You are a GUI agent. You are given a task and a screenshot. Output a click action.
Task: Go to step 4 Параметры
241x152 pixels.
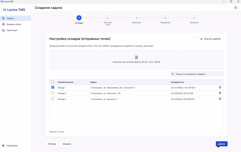point(165,18)
